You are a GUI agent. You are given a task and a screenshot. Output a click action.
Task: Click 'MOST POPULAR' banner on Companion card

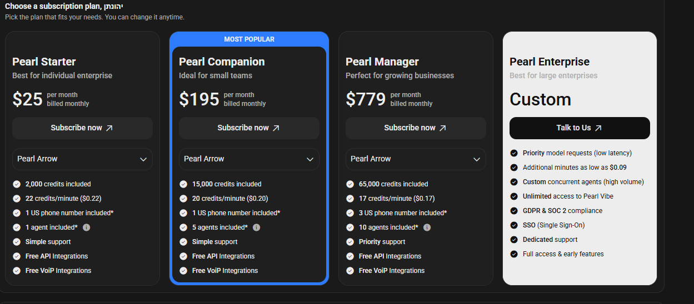point(249,39)
